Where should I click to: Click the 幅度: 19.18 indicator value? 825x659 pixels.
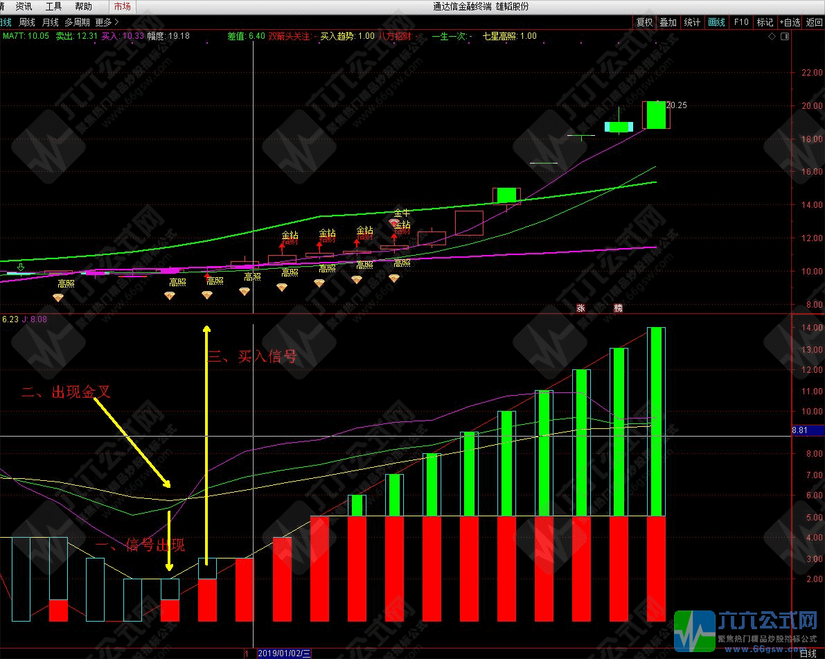(168, 36)
